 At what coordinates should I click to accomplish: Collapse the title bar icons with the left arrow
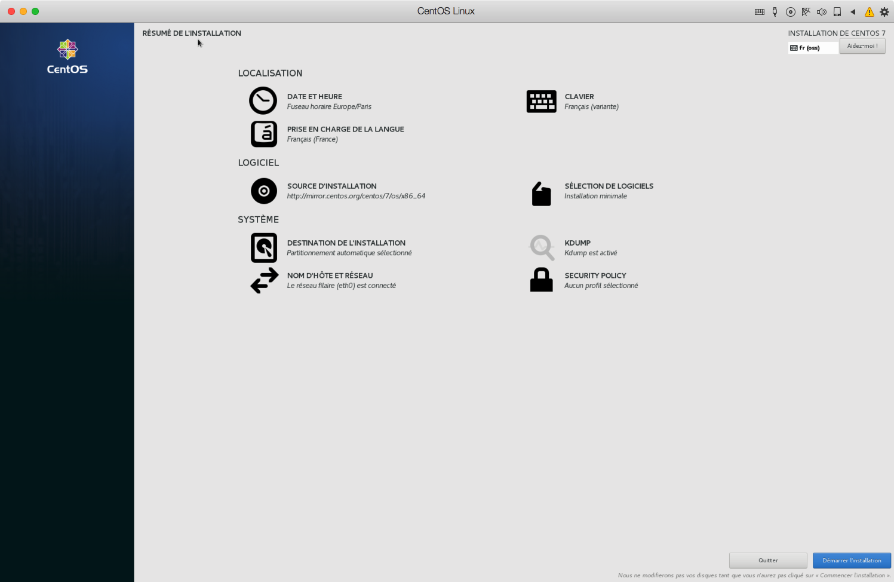coord(853,11)
